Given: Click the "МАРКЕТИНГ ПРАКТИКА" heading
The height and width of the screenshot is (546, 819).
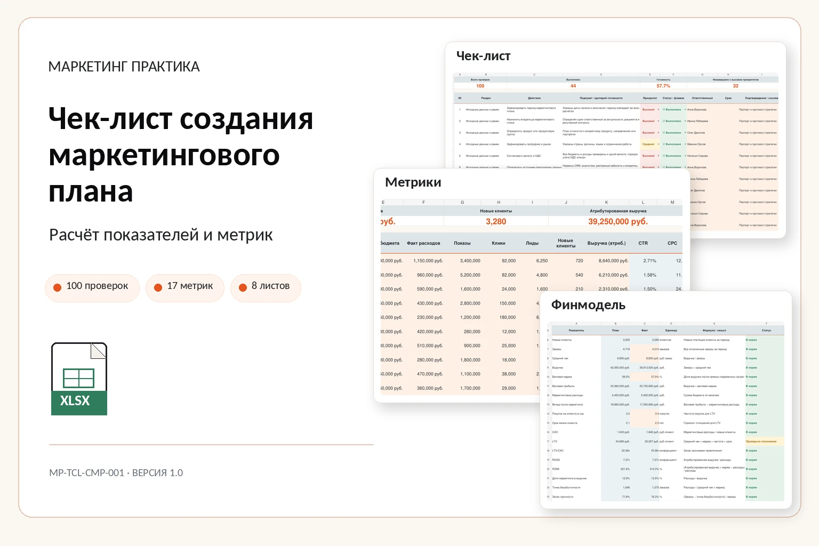Looking at the screenshot, I should click(x=124, y=67).
